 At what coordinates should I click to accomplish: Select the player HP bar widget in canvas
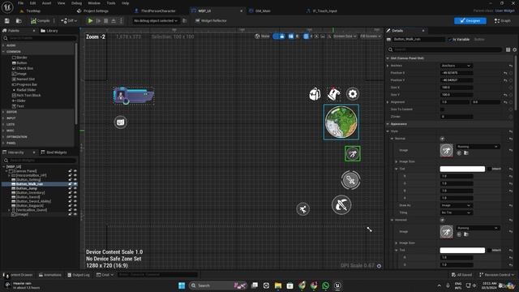[x=134, y=96]
